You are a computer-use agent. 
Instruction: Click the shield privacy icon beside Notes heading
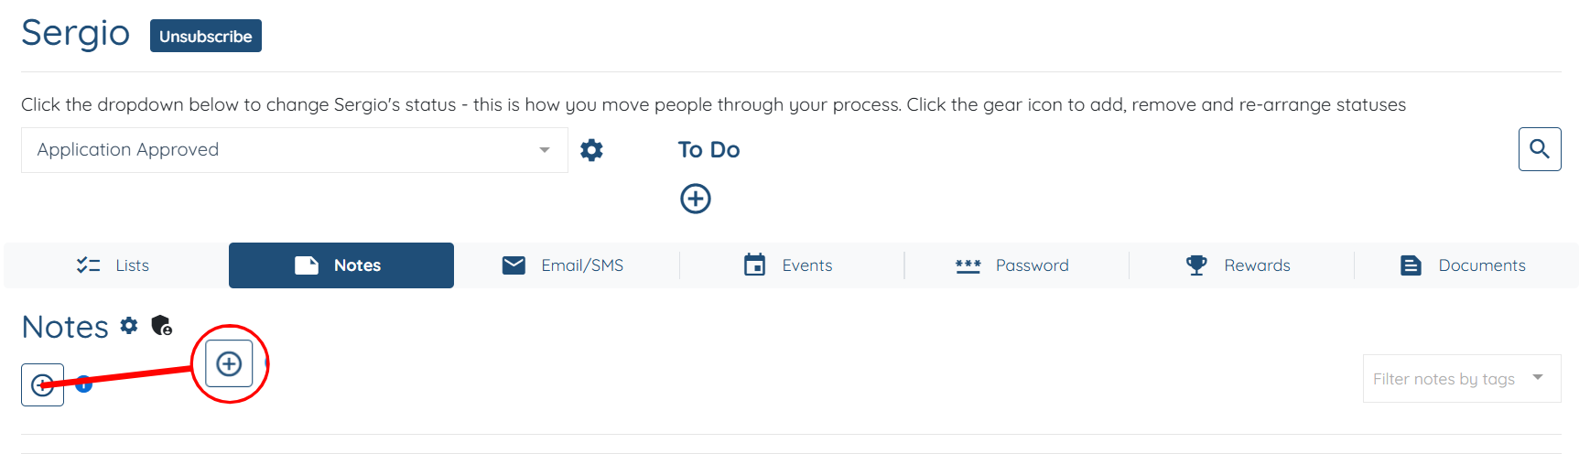162,325
